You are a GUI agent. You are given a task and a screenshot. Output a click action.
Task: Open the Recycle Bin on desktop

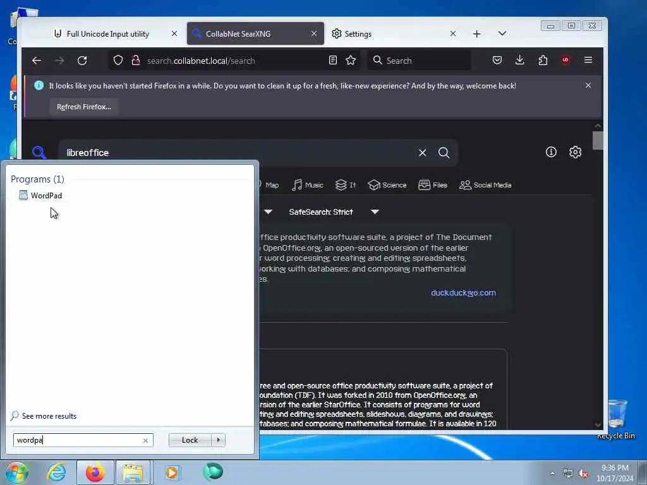[616, 418]
